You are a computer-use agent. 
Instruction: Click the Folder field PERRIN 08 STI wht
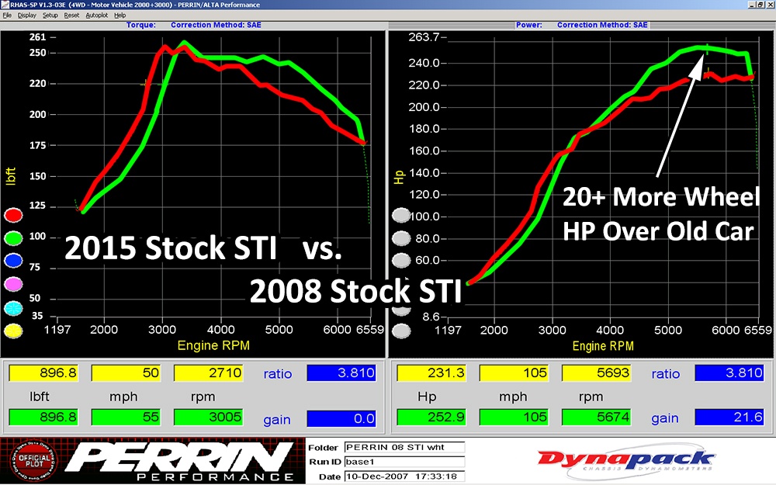point(404,447)
